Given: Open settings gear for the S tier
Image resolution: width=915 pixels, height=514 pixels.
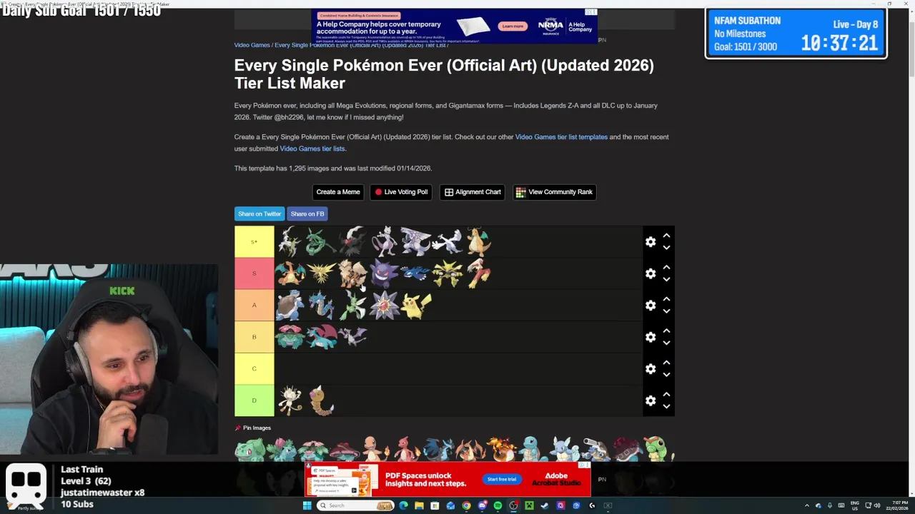Looking at the screenshot, I should pyautogui.click(x=651, y=273).
